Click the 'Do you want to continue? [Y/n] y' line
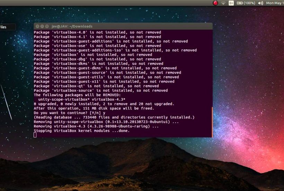The width and height of the screenshot is (284, 191). tap(70, 113)
